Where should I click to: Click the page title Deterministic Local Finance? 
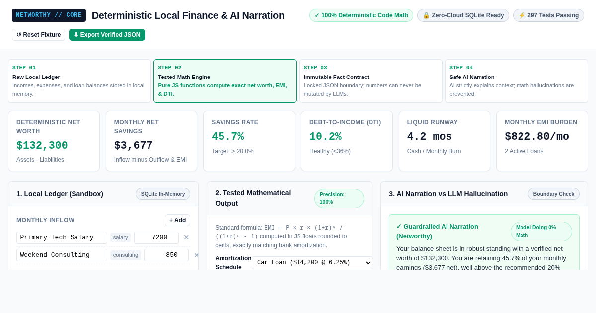coord(188,15)
